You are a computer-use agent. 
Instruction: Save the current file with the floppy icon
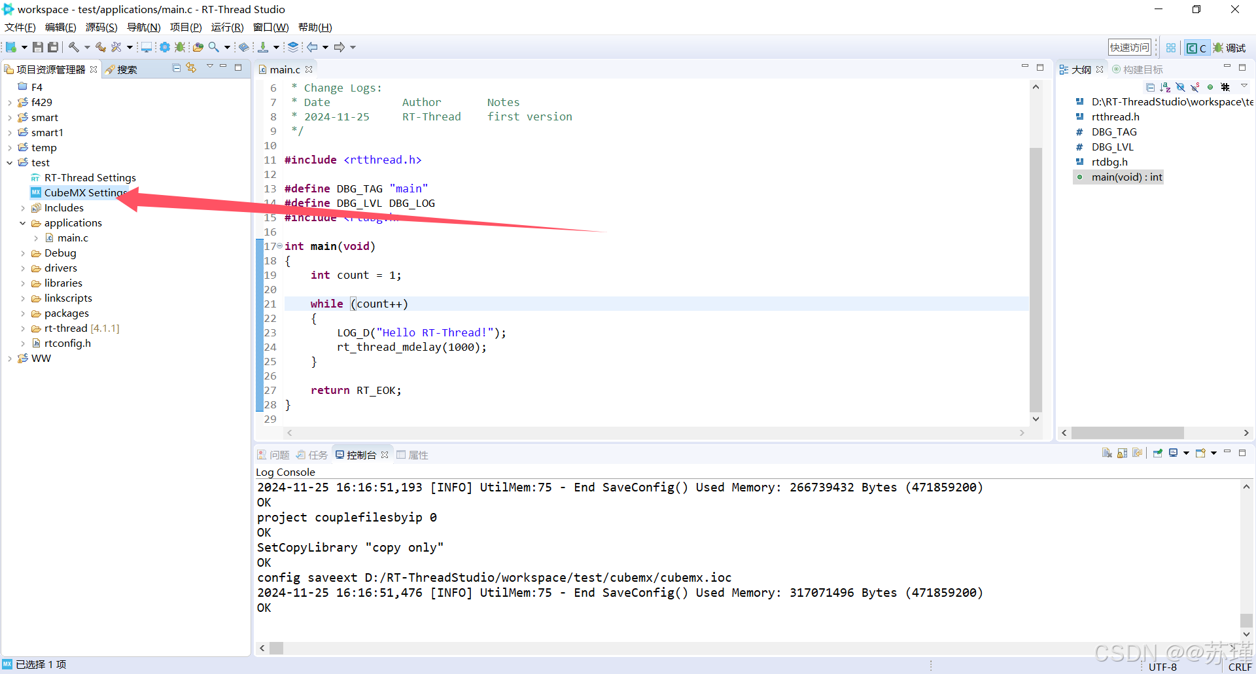pyautogui.click(x=38, y=47)
